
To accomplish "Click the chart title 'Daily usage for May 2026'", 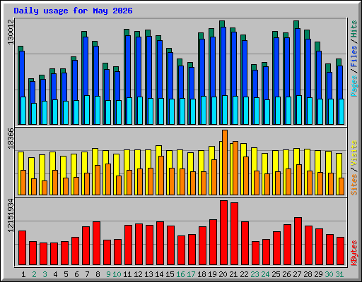I will [73, 11].
